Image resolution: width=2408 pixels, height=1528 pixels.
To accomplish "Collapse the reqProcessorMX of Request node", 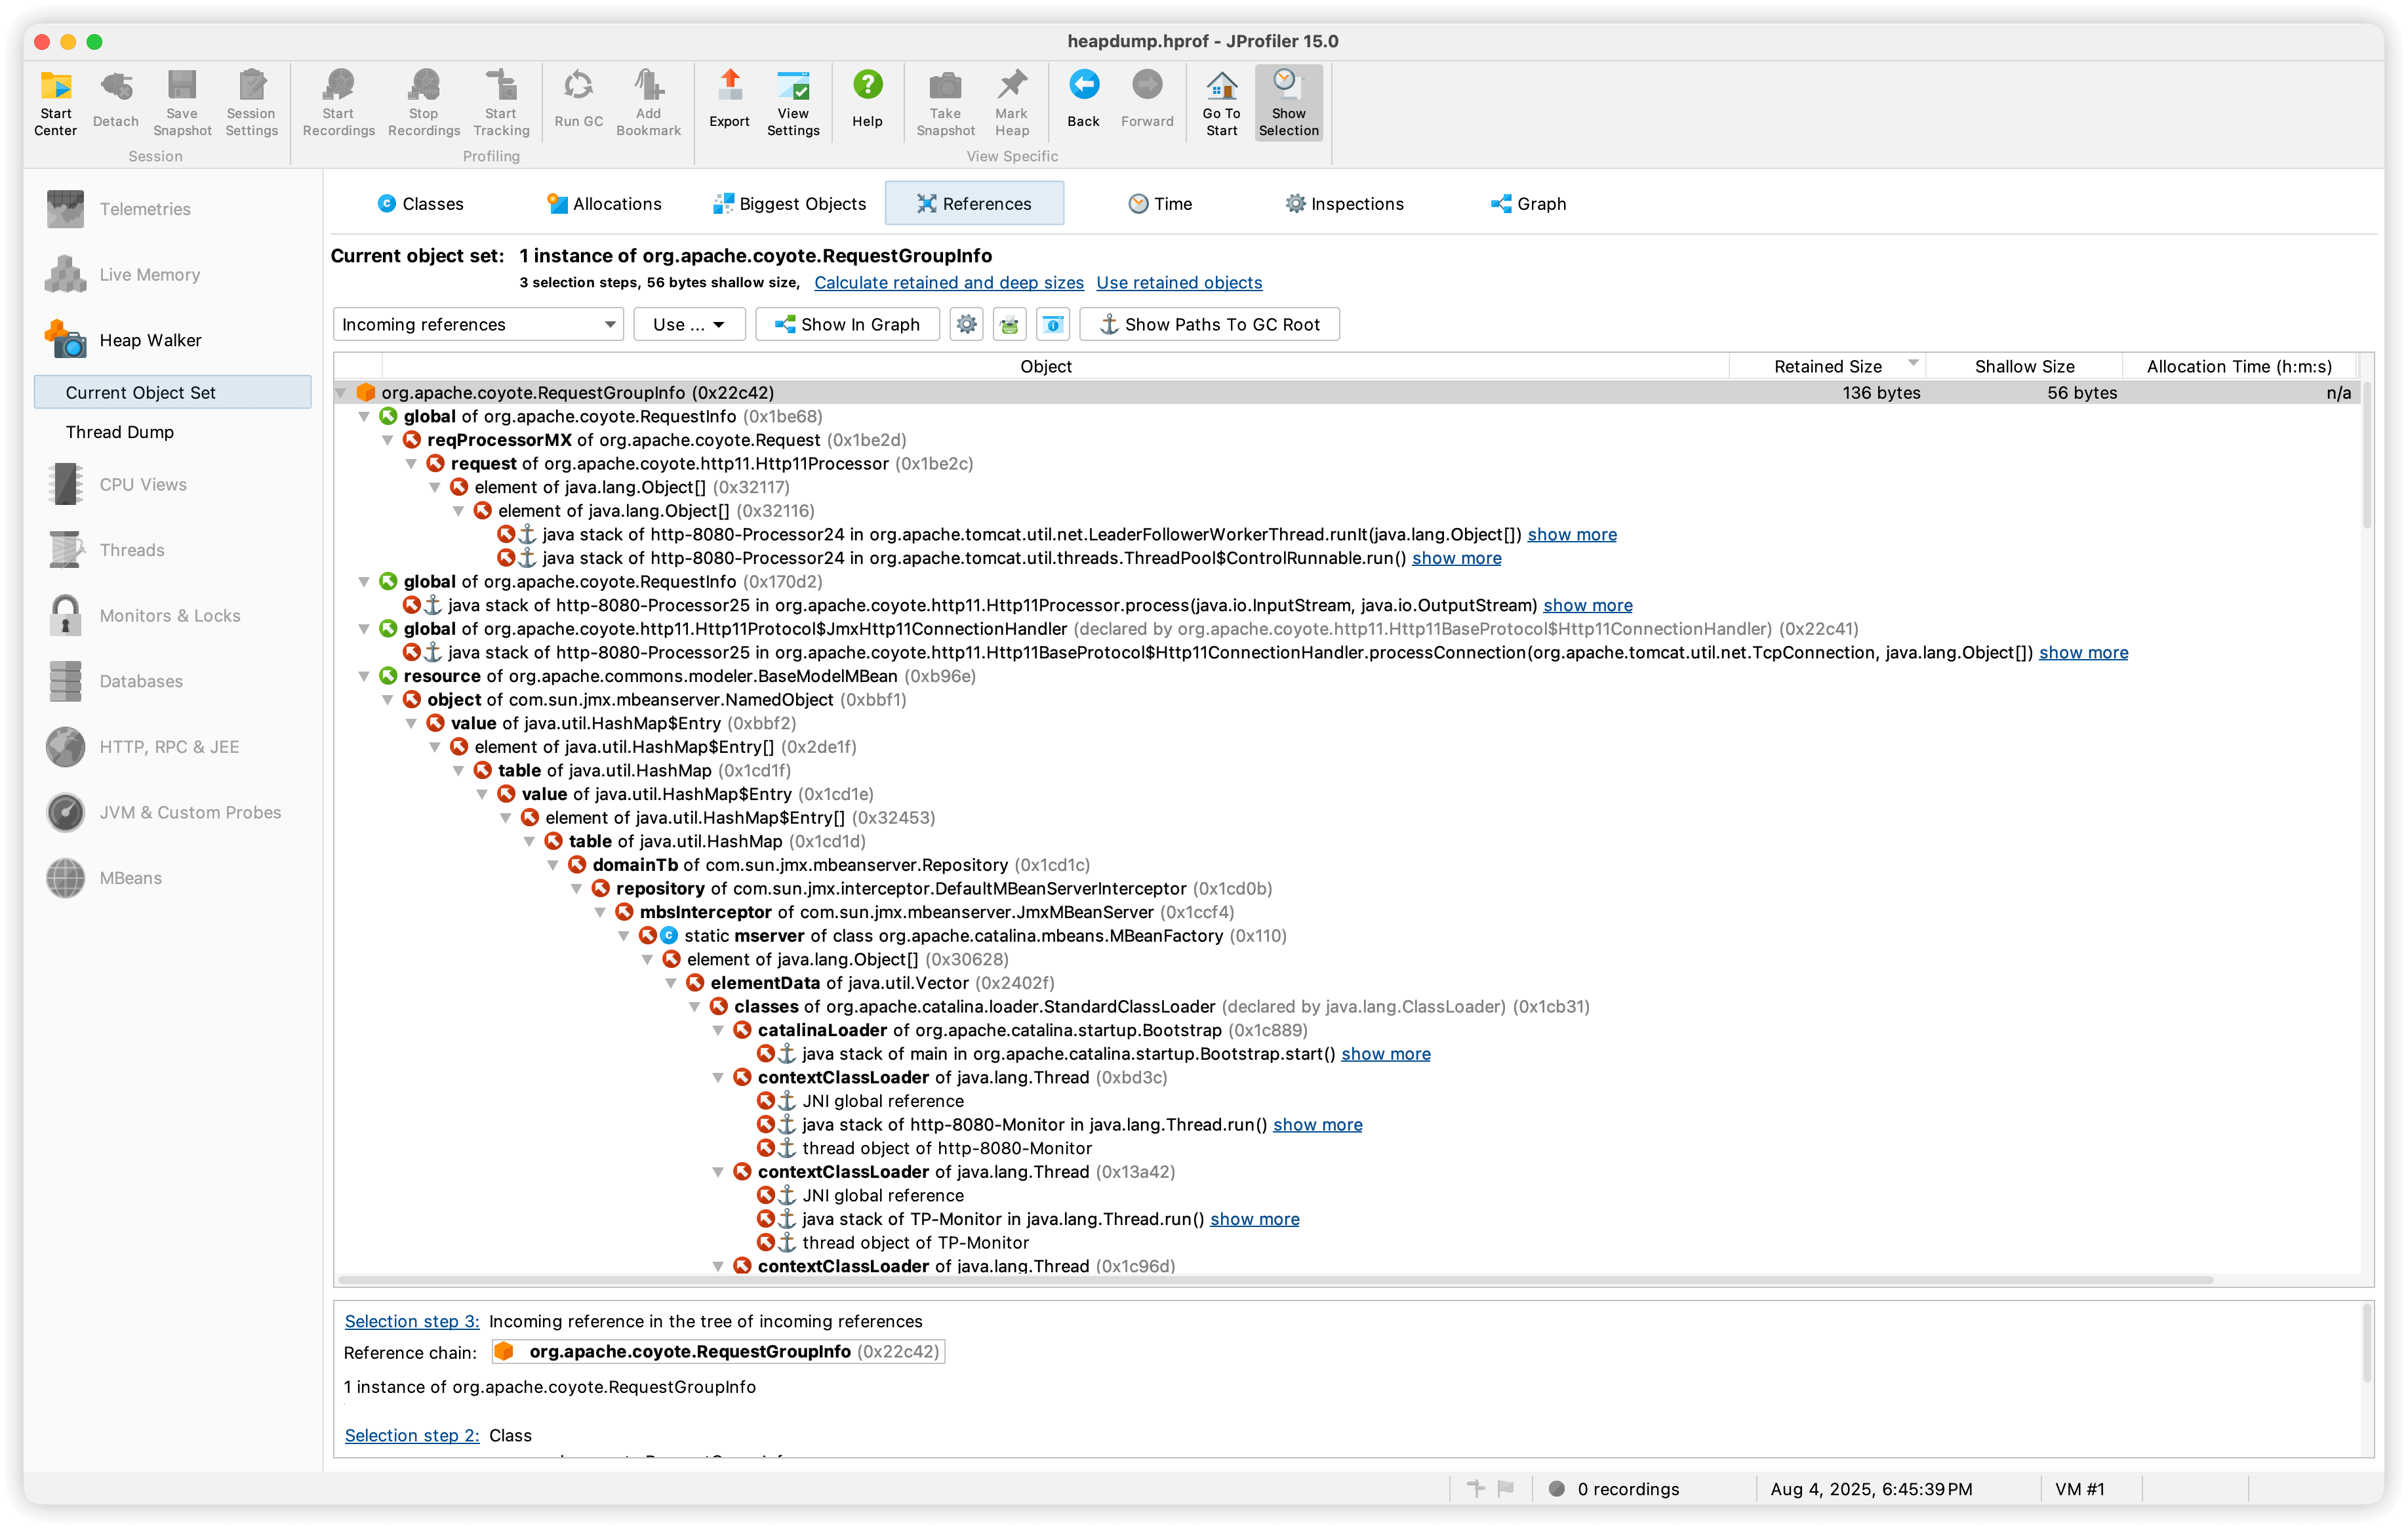I will (x=388, y=440).
